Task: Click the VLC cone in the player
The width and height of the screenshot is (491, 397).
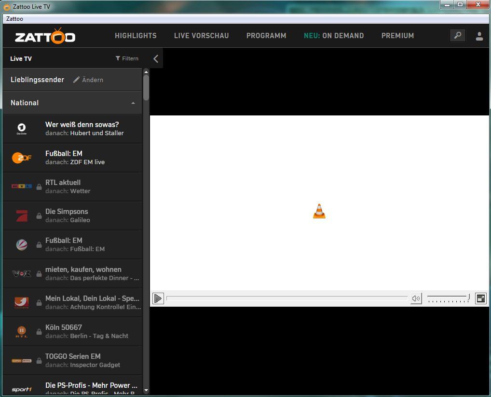Action: click(x=319, y=211)
